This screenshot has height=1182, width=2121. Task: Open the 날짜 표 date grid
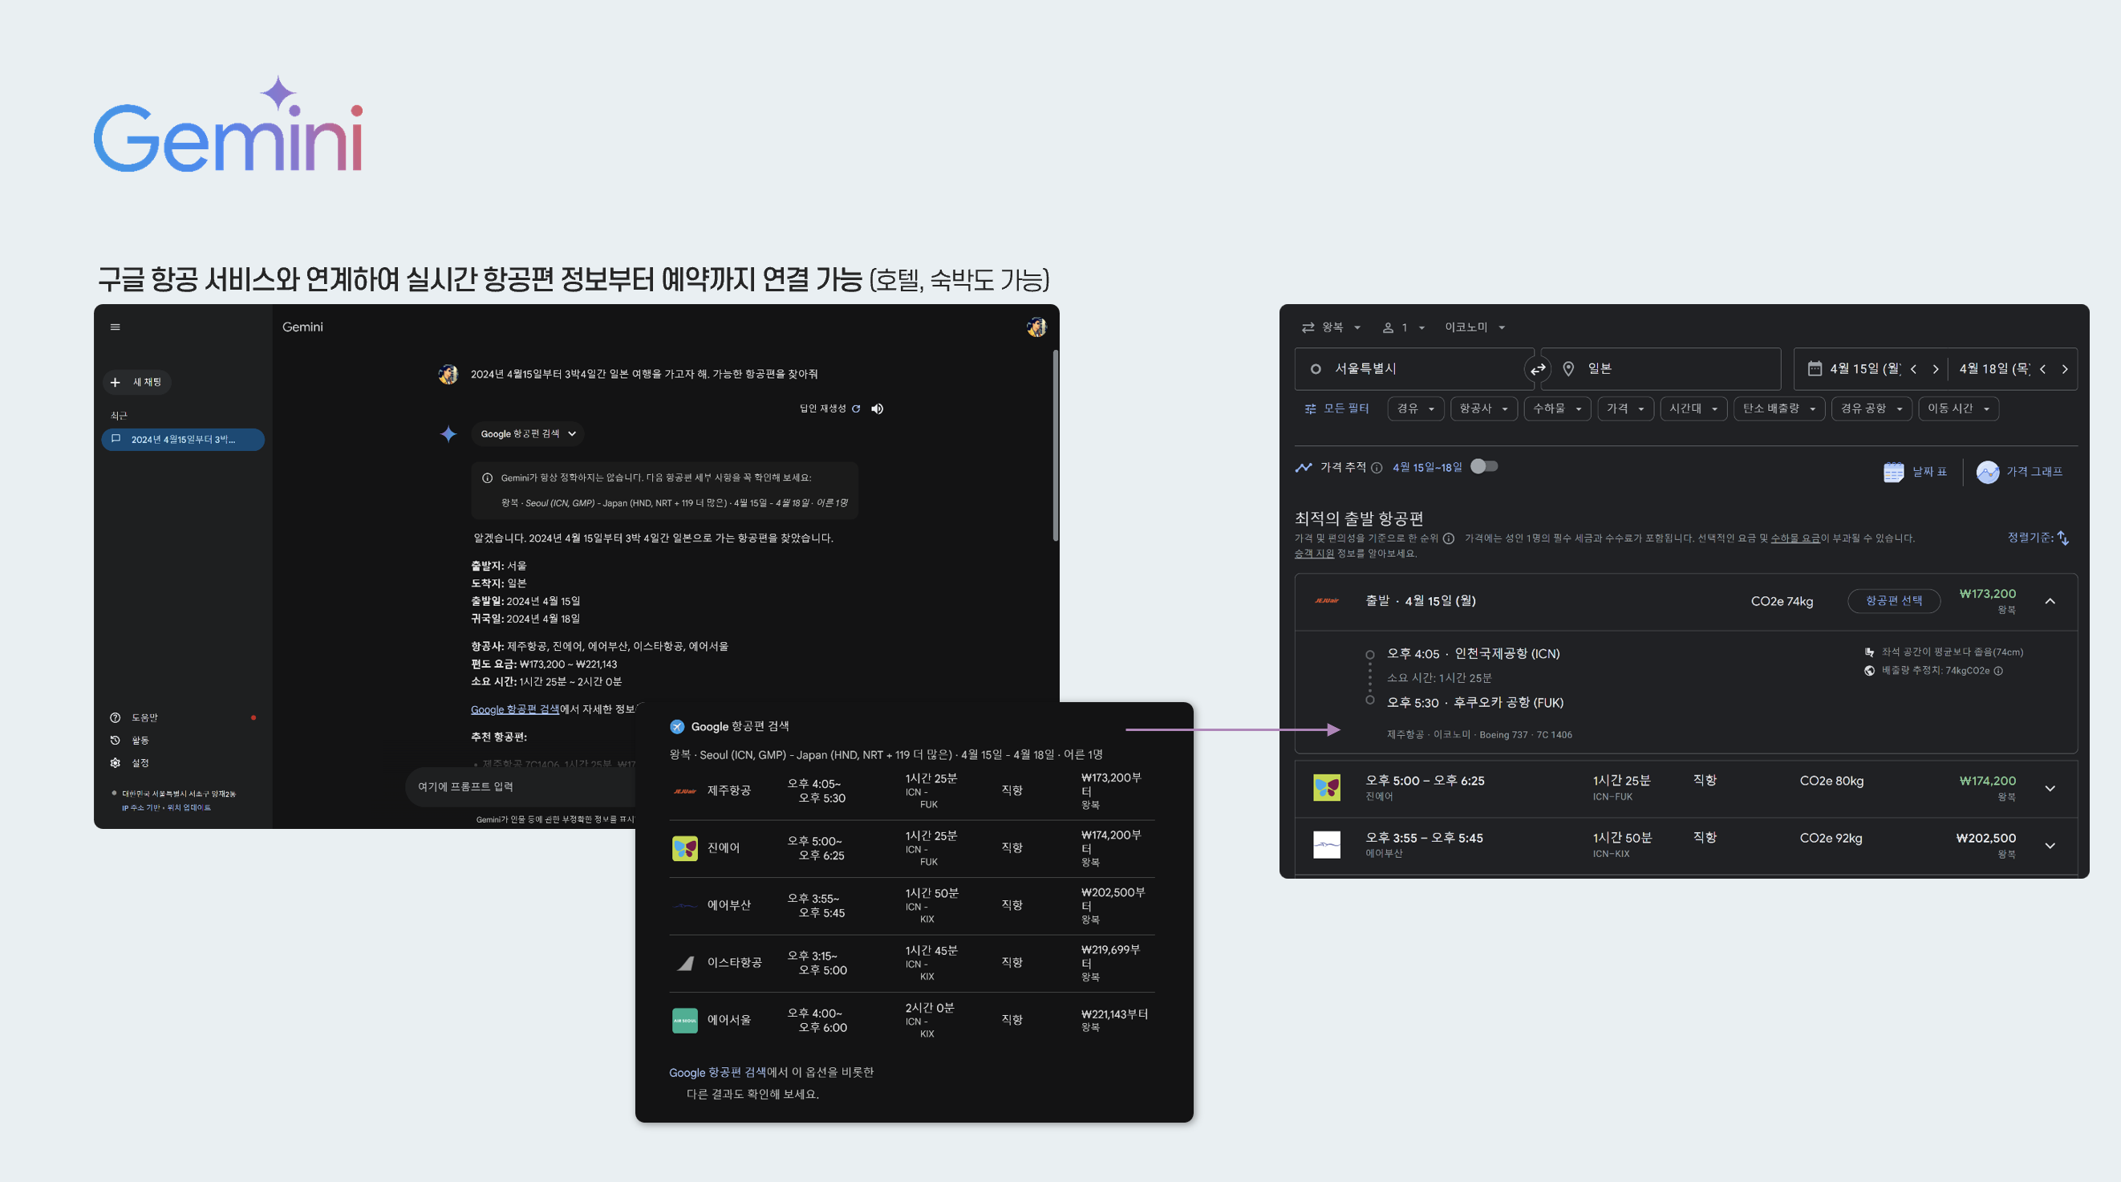(x=1914, y=472)
